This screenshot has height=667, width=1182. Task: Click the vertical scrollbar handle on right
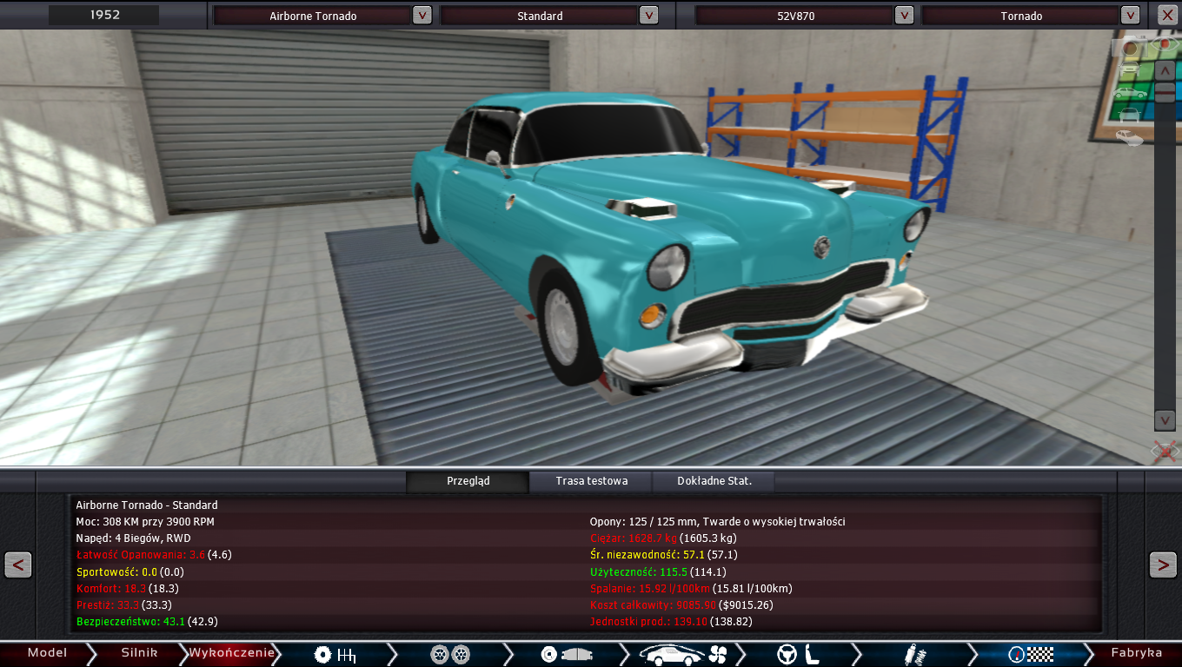pyautogui.click(x=1165, y=92)
